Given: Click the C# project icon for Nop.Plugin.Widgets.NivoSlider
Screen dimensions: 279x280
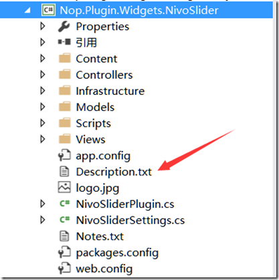Looking at the screenshot, I should (48, 10).
